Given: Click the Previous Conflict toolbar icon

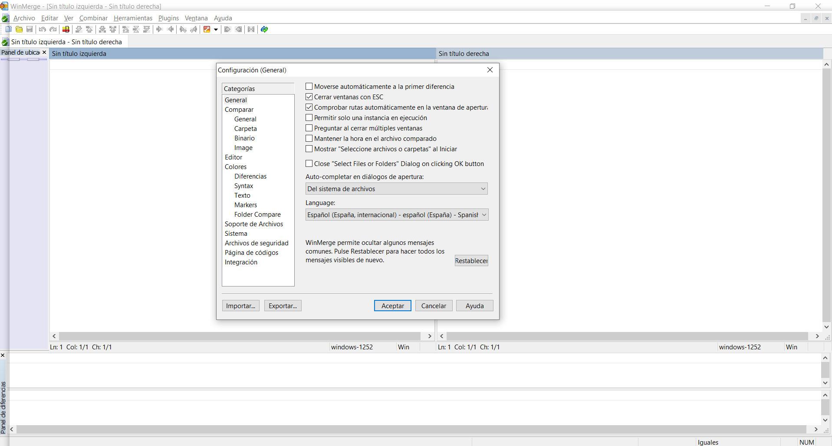Looking at the screenshot, I should coord(113,29).
